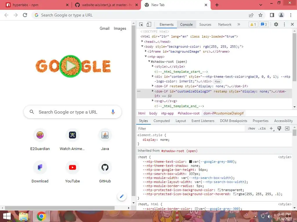This screenshot has height=222, width=297.
Task: Click the rgba(255, 255, 255, .1) color swatch
Action: point(234,194)
